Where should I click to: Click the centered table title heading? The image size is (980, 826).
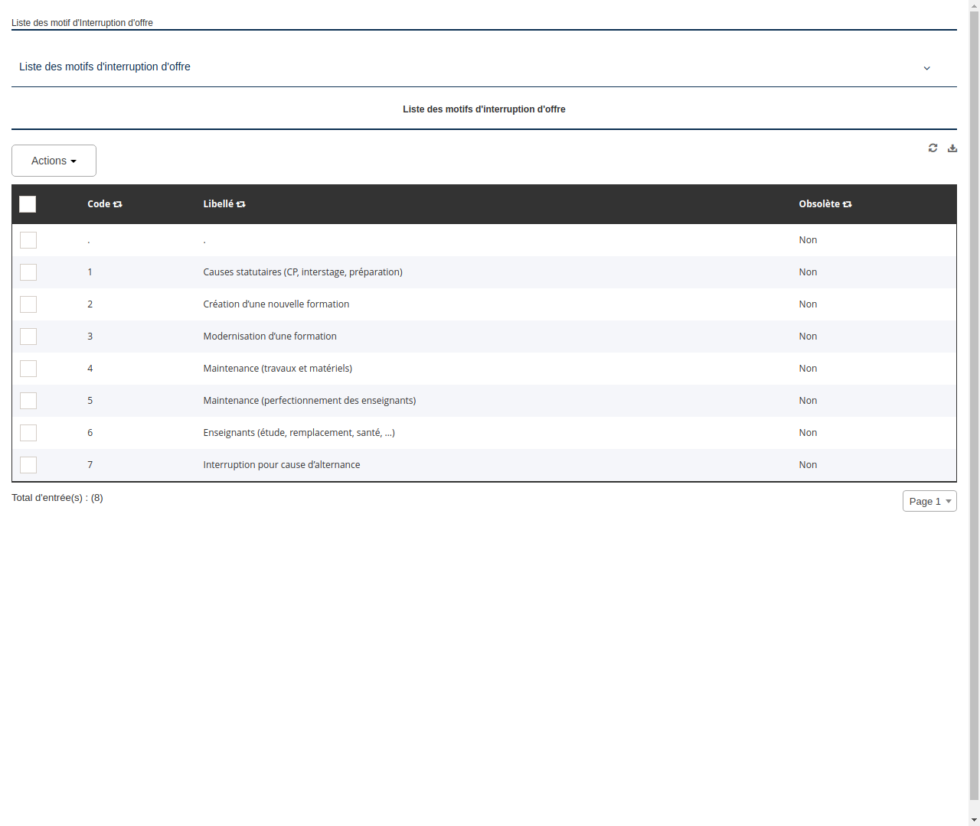[x=484, y=109]
